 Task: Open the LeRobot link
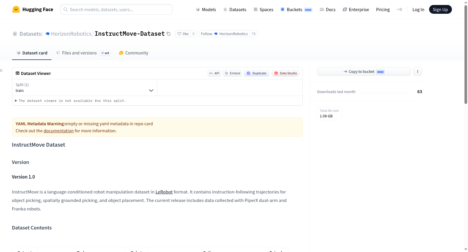(164, 192)
